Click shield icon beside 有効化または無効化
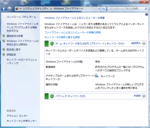 4,41
